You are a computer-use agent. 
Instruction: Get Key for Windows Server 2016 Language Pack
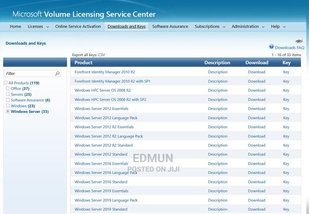click(x=286, y=173)
